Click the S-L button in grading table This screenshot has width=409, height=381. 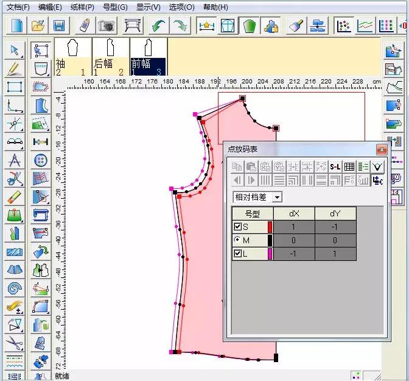(x=335, y=166)
